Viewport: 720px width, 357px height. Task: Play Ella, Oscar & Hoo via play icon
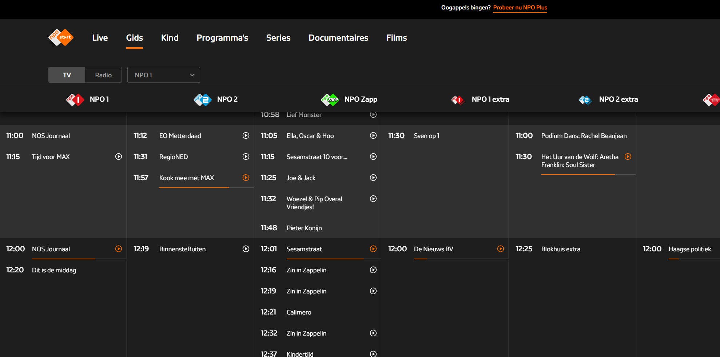point(373,135)
